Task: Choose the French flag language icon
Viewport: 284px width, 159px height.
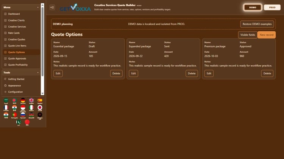Action: tap(6, 108)
